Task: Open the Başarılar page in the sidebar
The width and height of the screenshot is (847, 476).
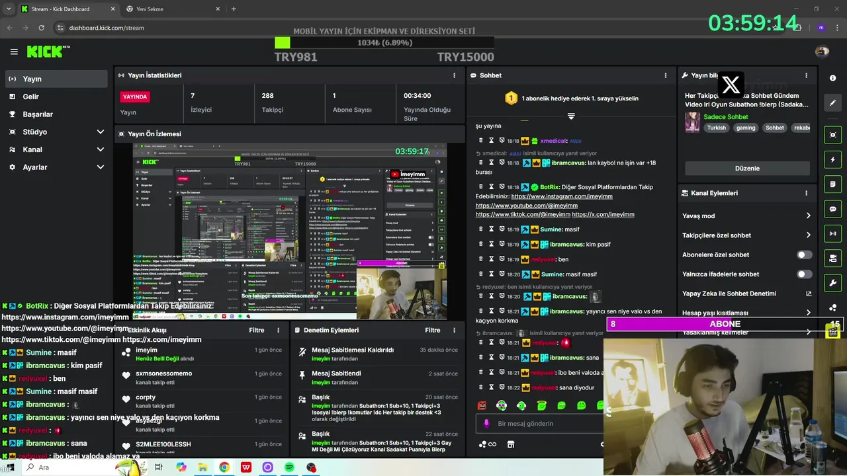Action: [x=56, y=114]
